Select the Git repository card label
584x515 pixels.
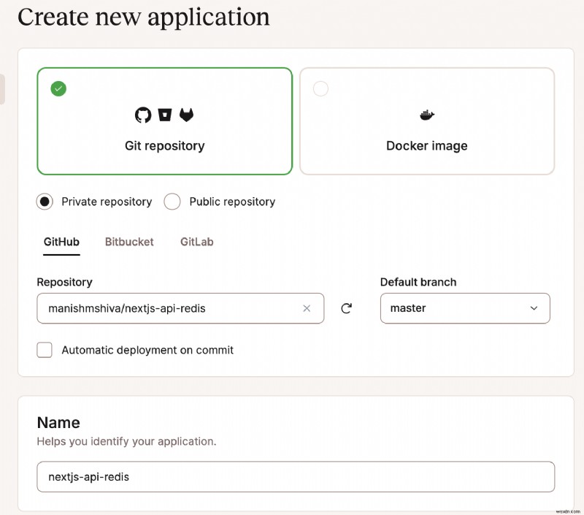tap(165, 145)
